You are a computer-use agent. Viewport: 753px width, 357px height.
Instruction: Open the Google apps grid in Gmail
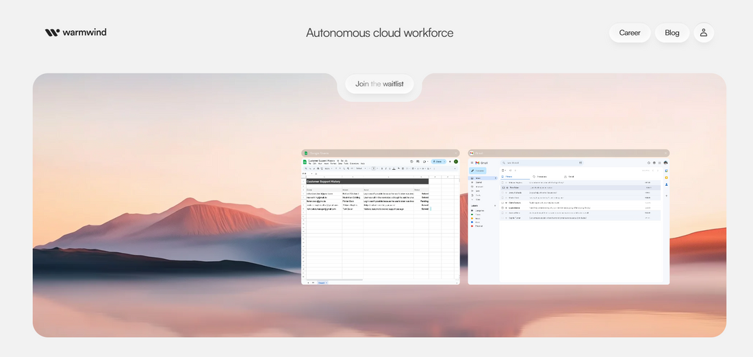[x=660, y=162]
